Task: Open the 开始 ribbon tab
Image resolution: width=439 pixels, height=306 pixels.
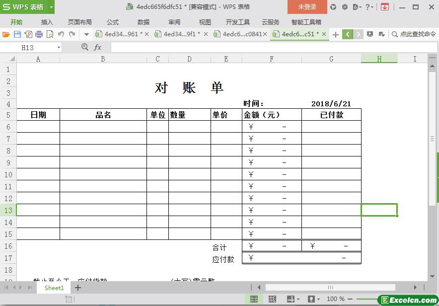Action: click(16, 22)
